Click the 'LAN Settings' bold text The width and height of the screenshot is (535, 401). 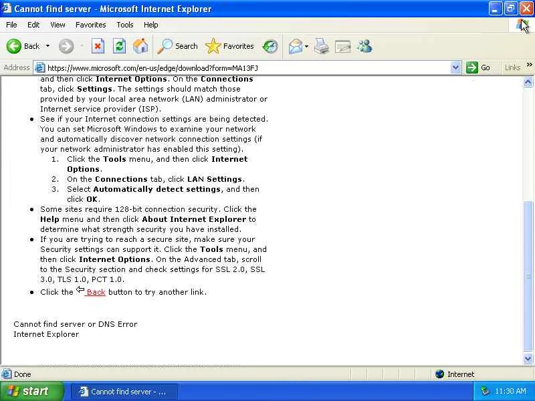tap(215, 179)
